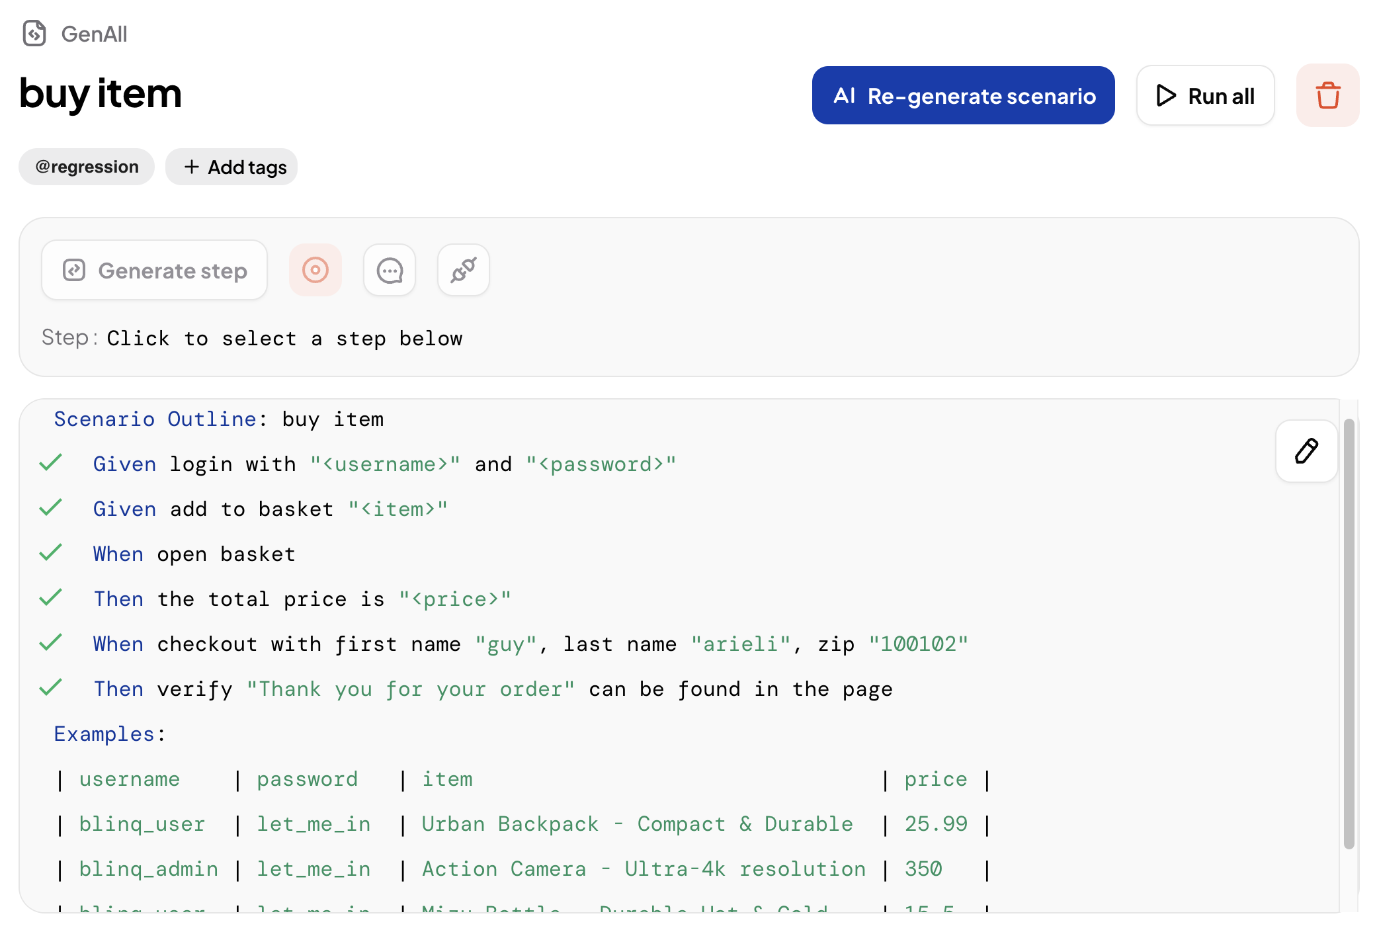The width and height of the screenshot is (1377, 934).
Task: Click the "guy" first name value
Action: [506, 644]
